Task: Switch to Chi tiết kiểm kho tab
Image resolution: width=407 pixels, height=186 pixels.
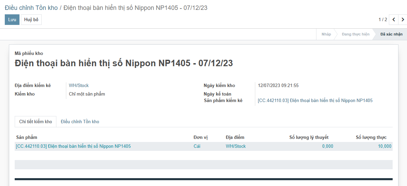Action: click(36, 122)
